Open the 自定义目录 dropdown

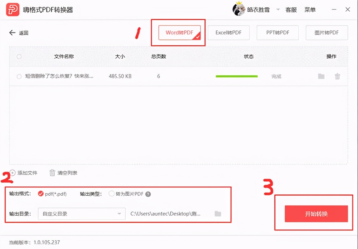point(81,214)
